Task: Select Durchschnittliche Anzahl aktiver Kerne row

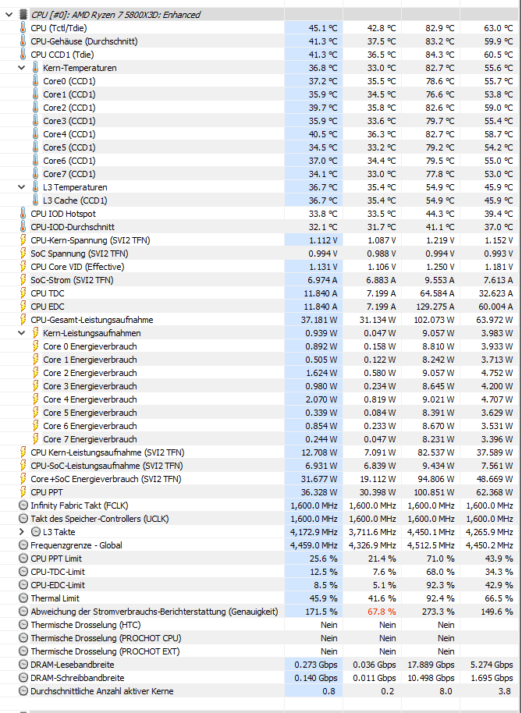Action: click(261, 690)
